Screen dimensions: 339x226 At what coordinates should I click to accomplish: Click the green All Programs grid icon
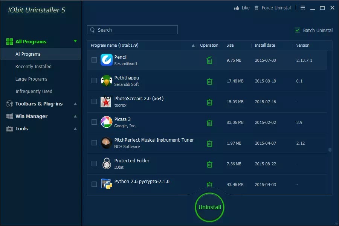[x=9, y=41]
